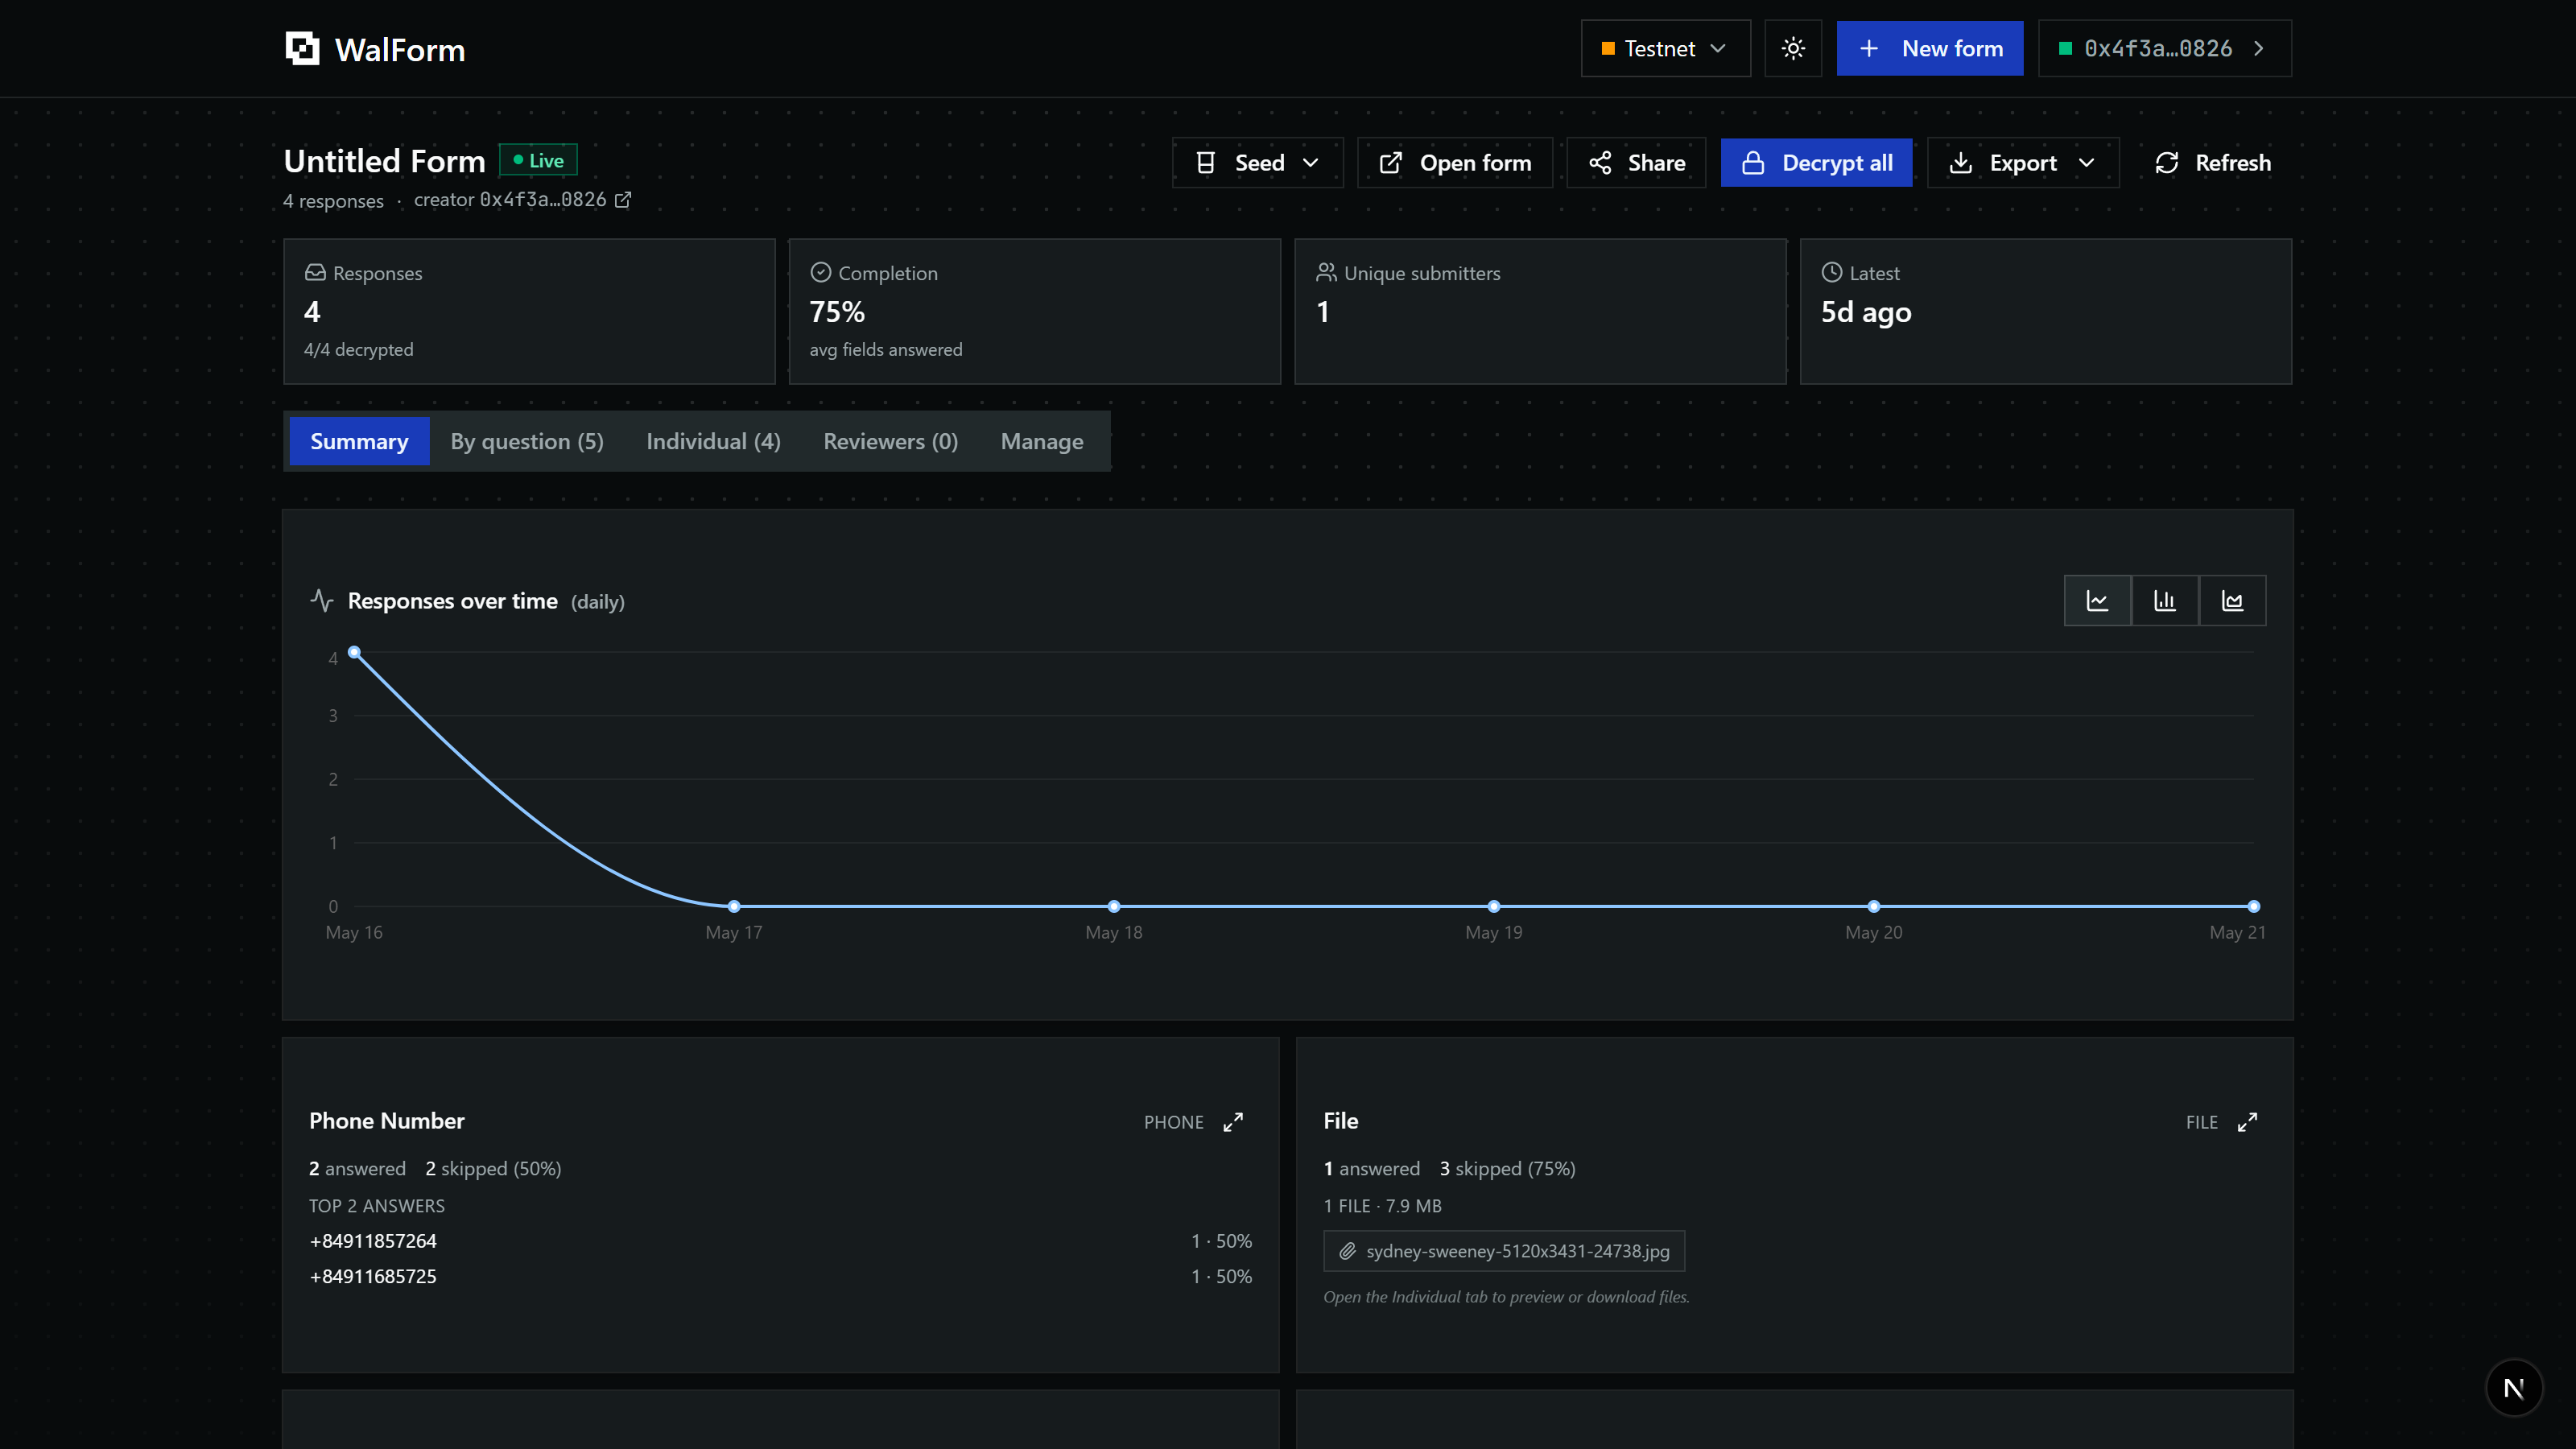Click the Unique submitters stat card
2576x1449 pixels.
tap(1540, 311)
